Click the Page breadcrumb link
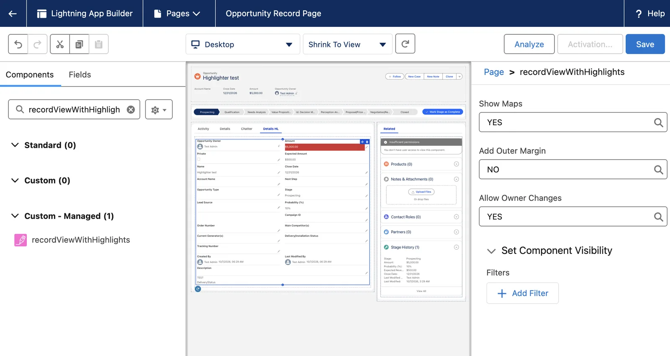The height and width of the screenshot is (356, 670). [494, 72]
